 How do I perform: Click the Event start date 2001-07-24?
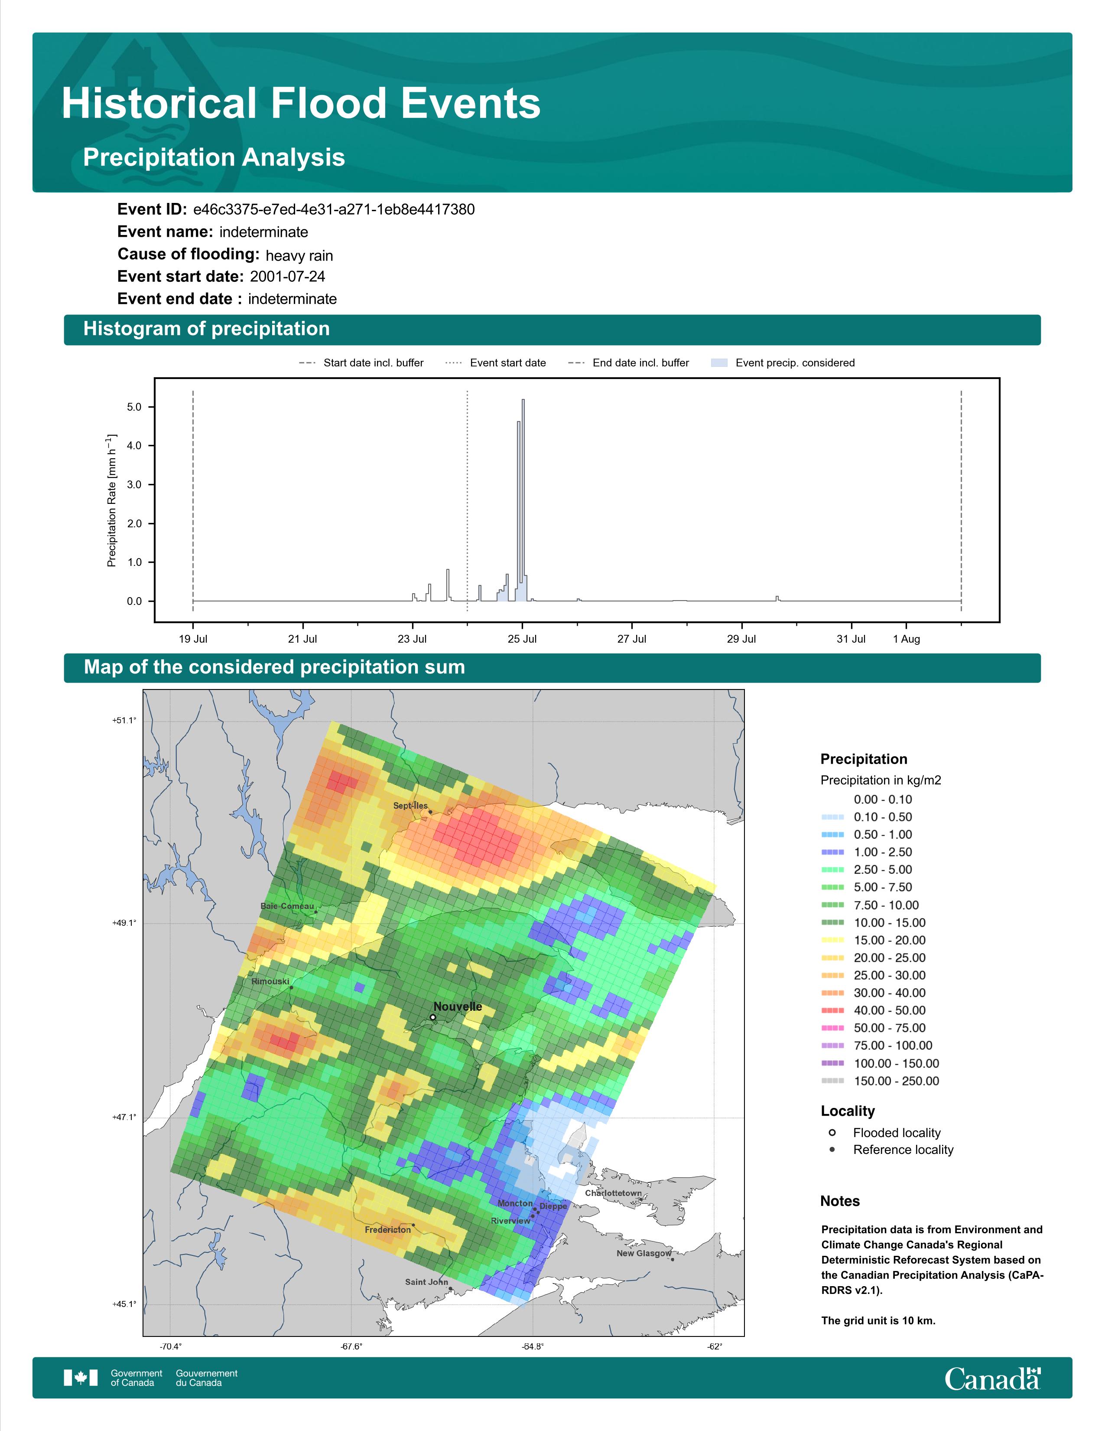[x=287, y=277]
